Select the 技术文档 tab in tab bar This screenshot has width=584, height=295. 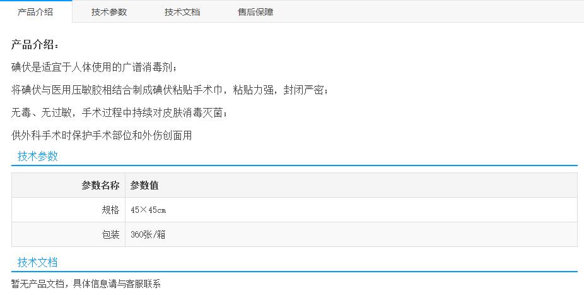(x=182, y=12)
